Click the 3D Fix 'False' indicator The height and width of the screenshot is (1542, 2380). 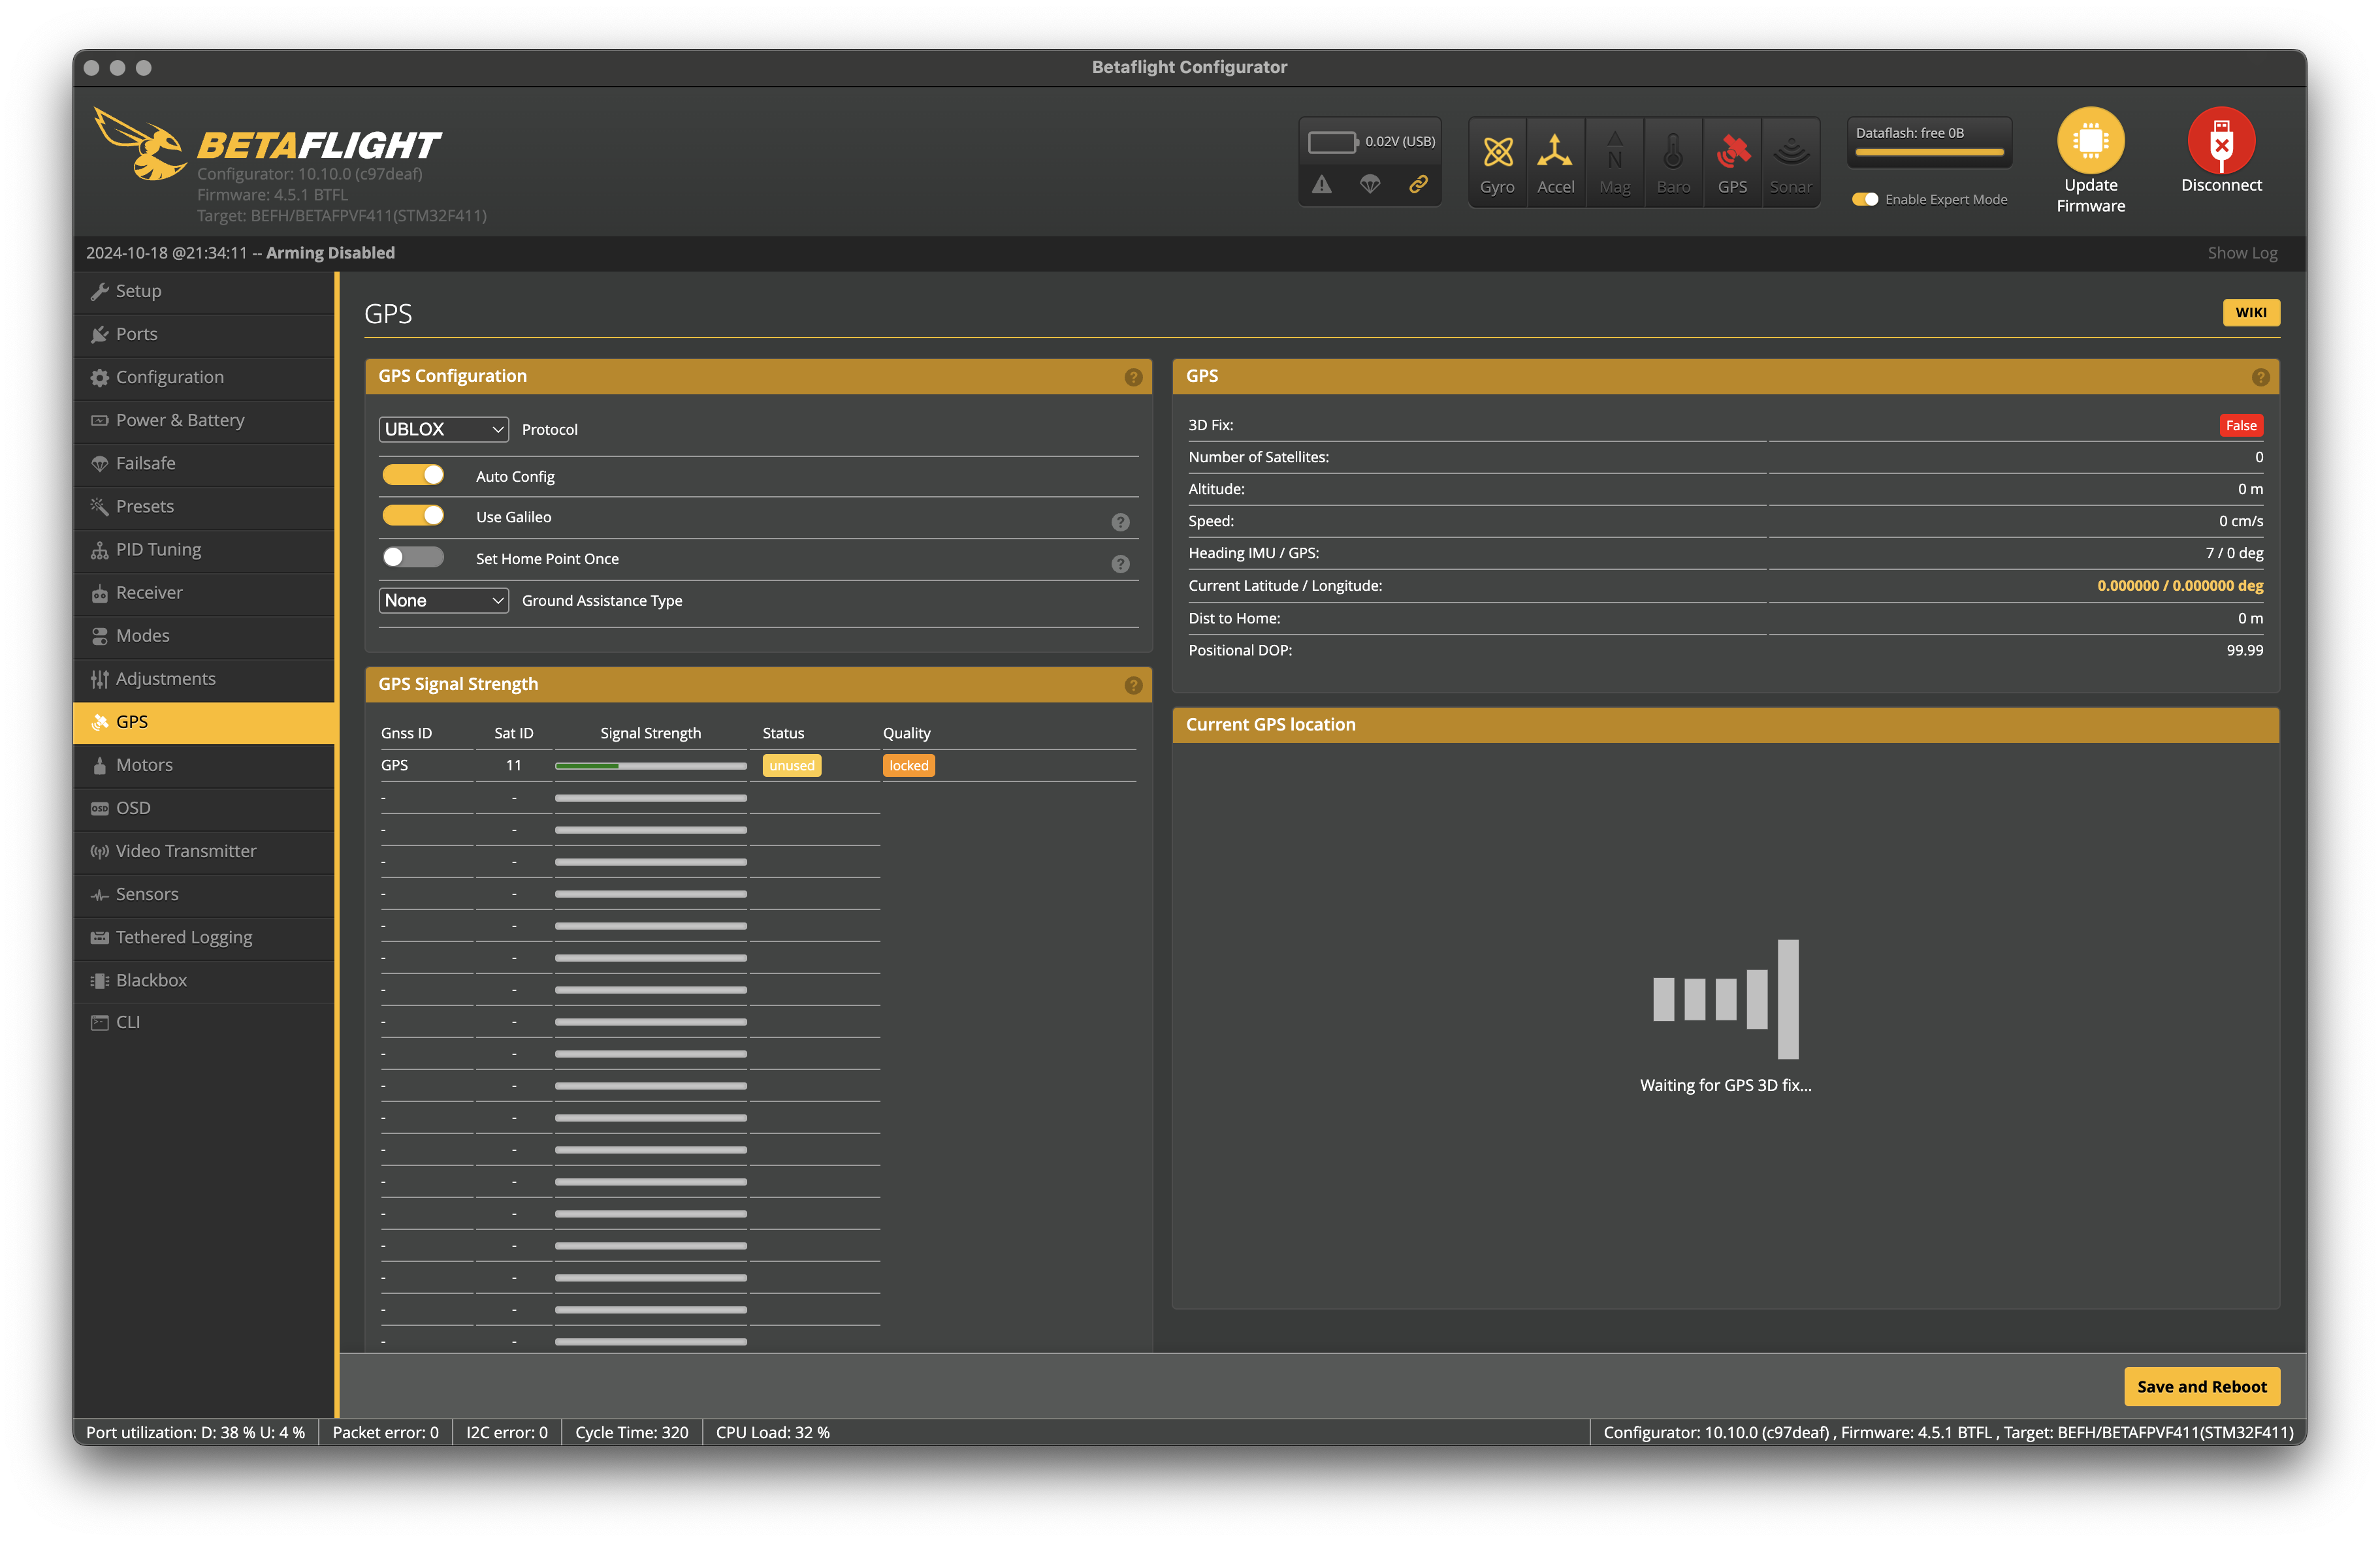(x=2240, y=425)
